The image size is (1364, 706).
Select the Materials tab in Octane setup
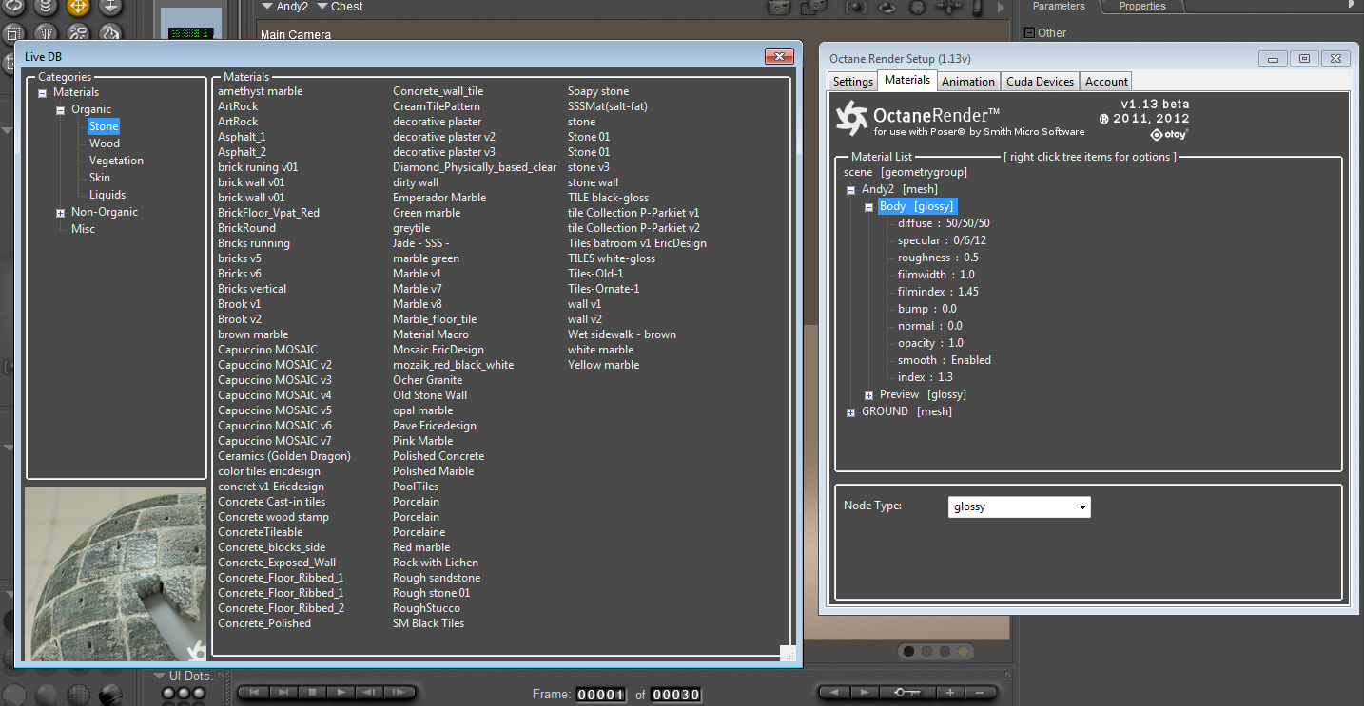[907, 80]
